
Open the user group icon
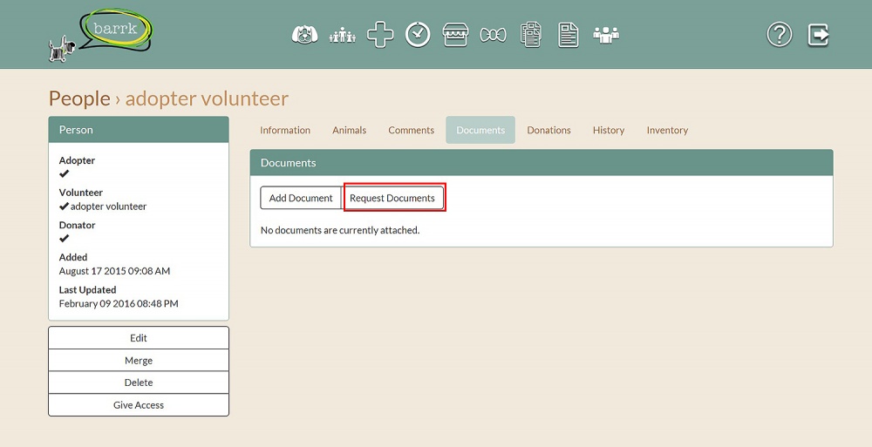tap(606, 35)
